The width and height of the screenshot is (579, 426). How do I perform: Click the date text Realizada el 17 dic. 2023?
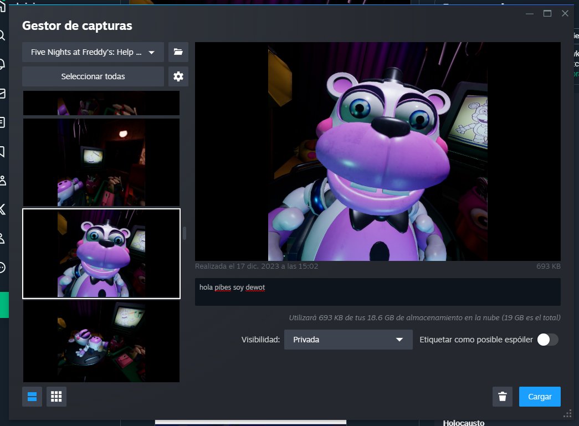[x=257, y=266]
